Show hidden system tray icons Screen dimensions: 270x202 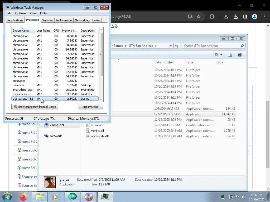(x=216, y=197)
